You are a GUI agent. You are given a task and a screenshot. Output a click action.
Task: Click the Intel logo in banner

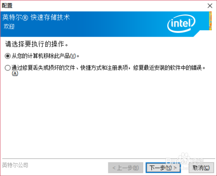pyautogui.click(x=181, y=23)
